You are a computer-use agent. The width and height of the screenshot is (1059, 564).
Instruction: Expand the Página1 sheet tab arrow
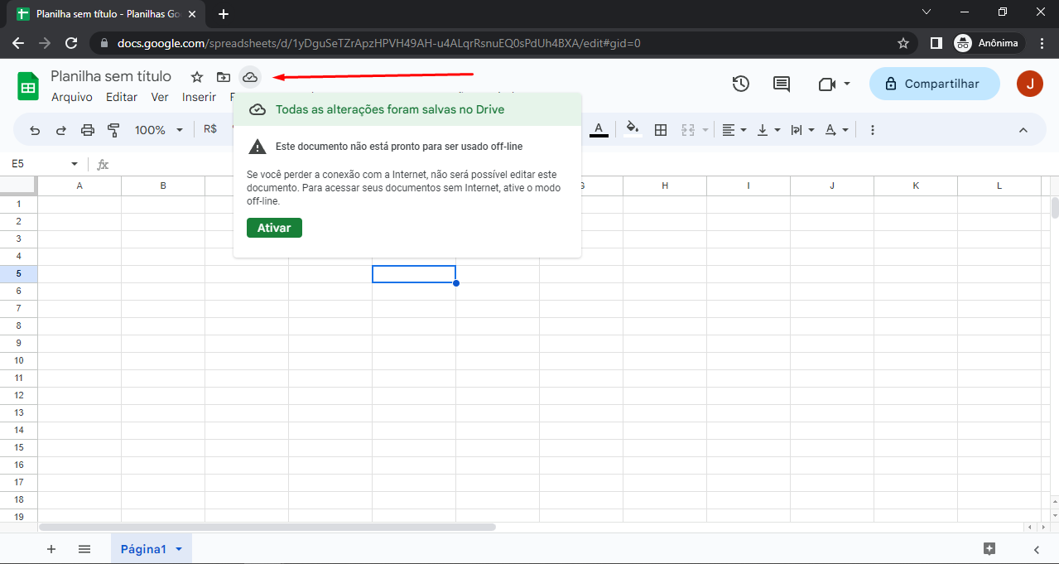(x=178, y=549)
